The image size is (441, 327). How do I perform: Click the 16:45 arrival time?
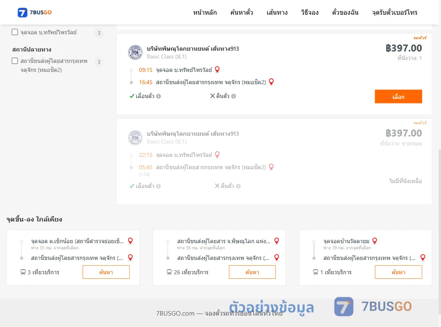tap(145, 82)
